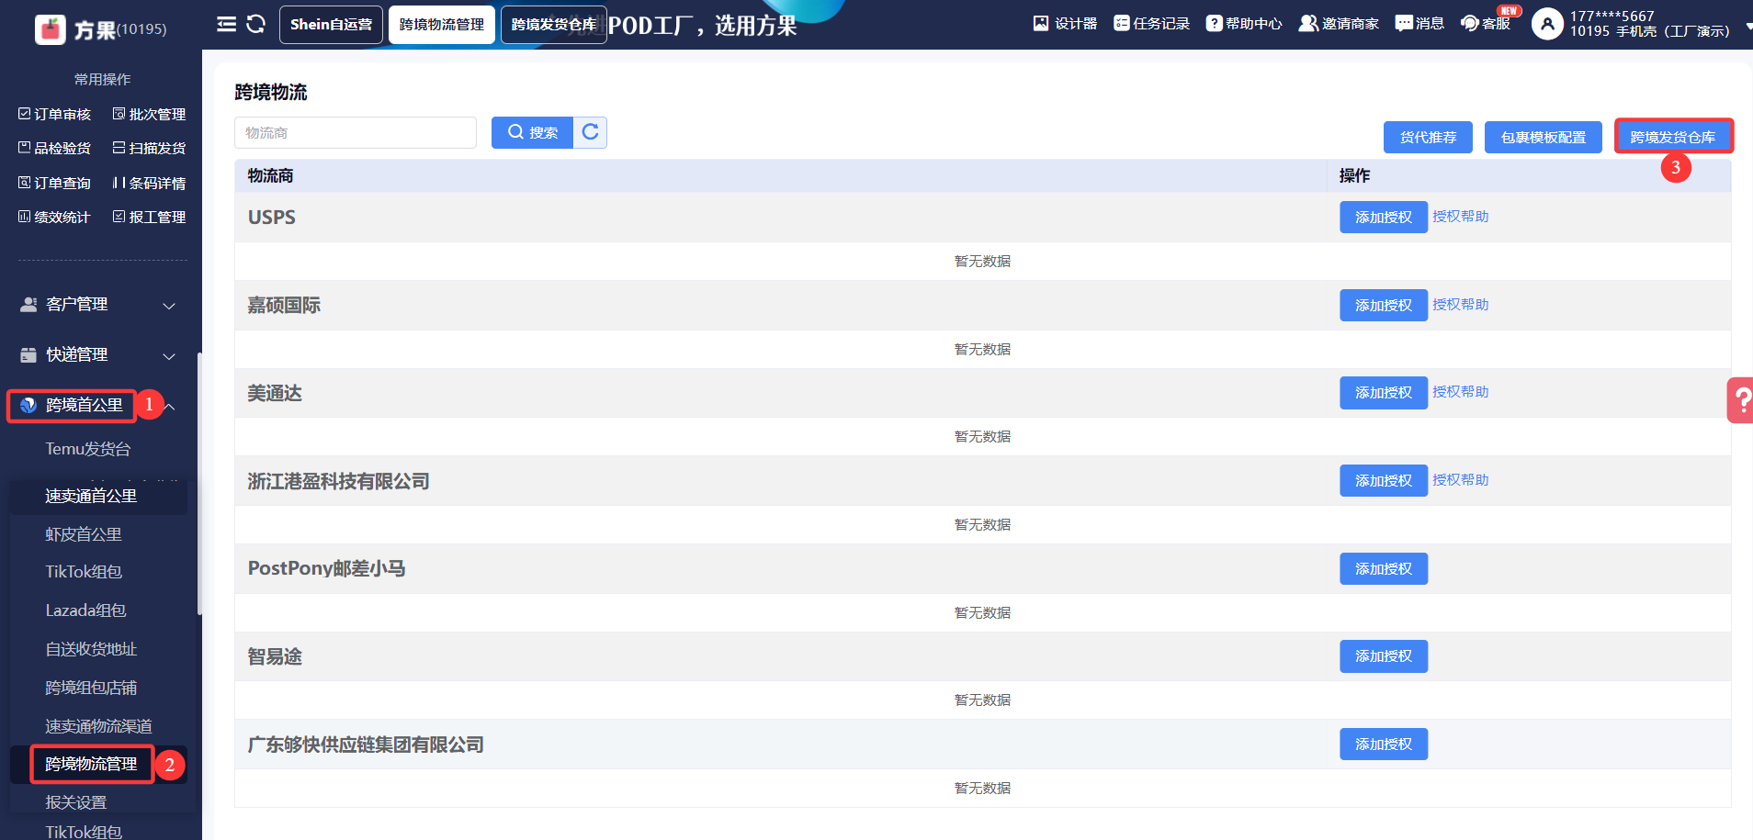Focus the 物流商 search input field
Viewport: 1753px width, 840px height.
click(x=356, y=132)
